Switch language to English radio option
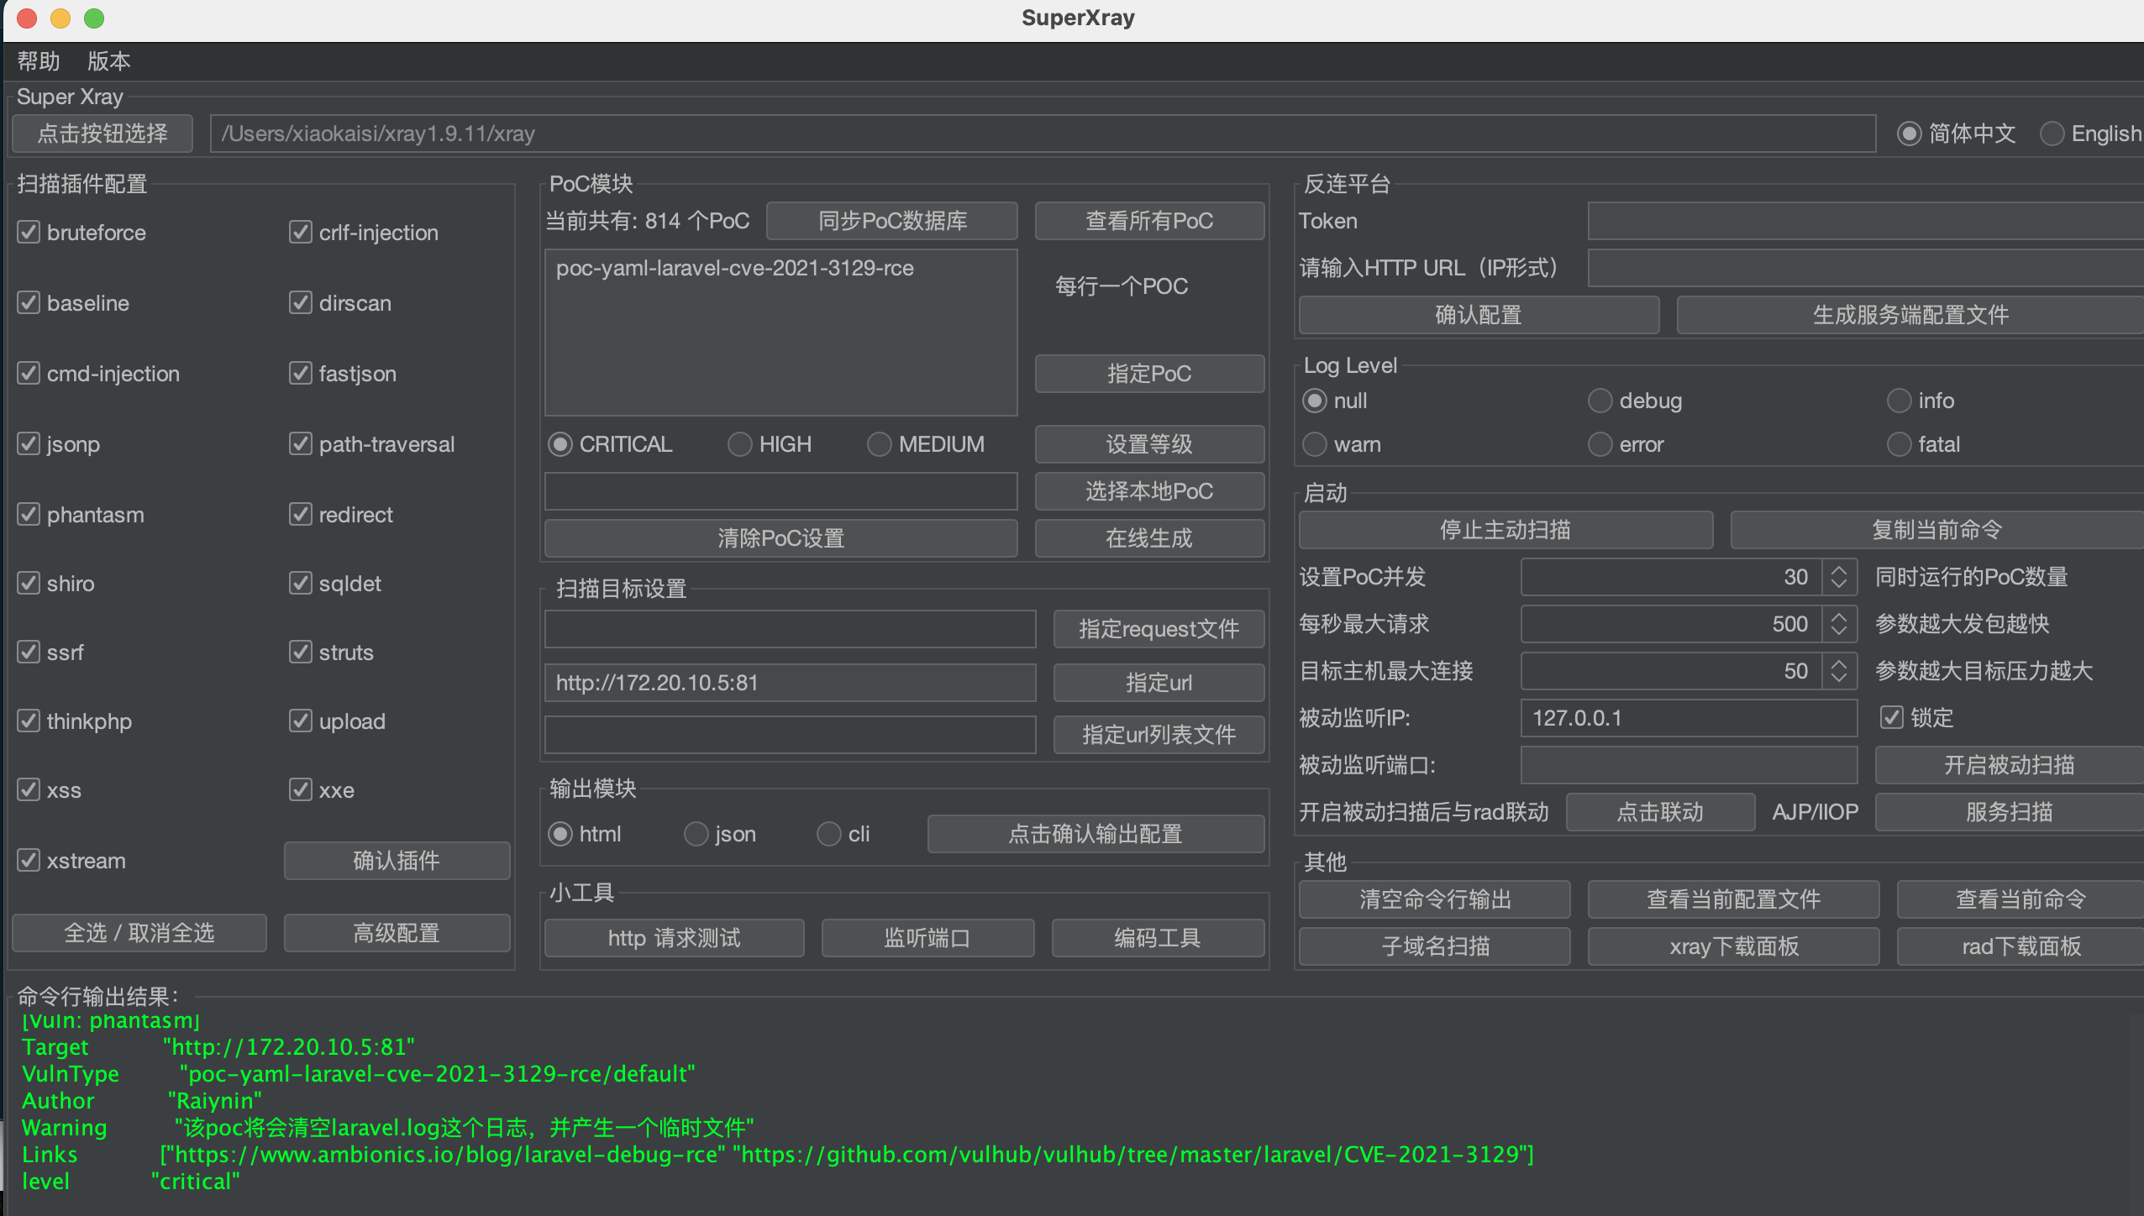 2052,133
